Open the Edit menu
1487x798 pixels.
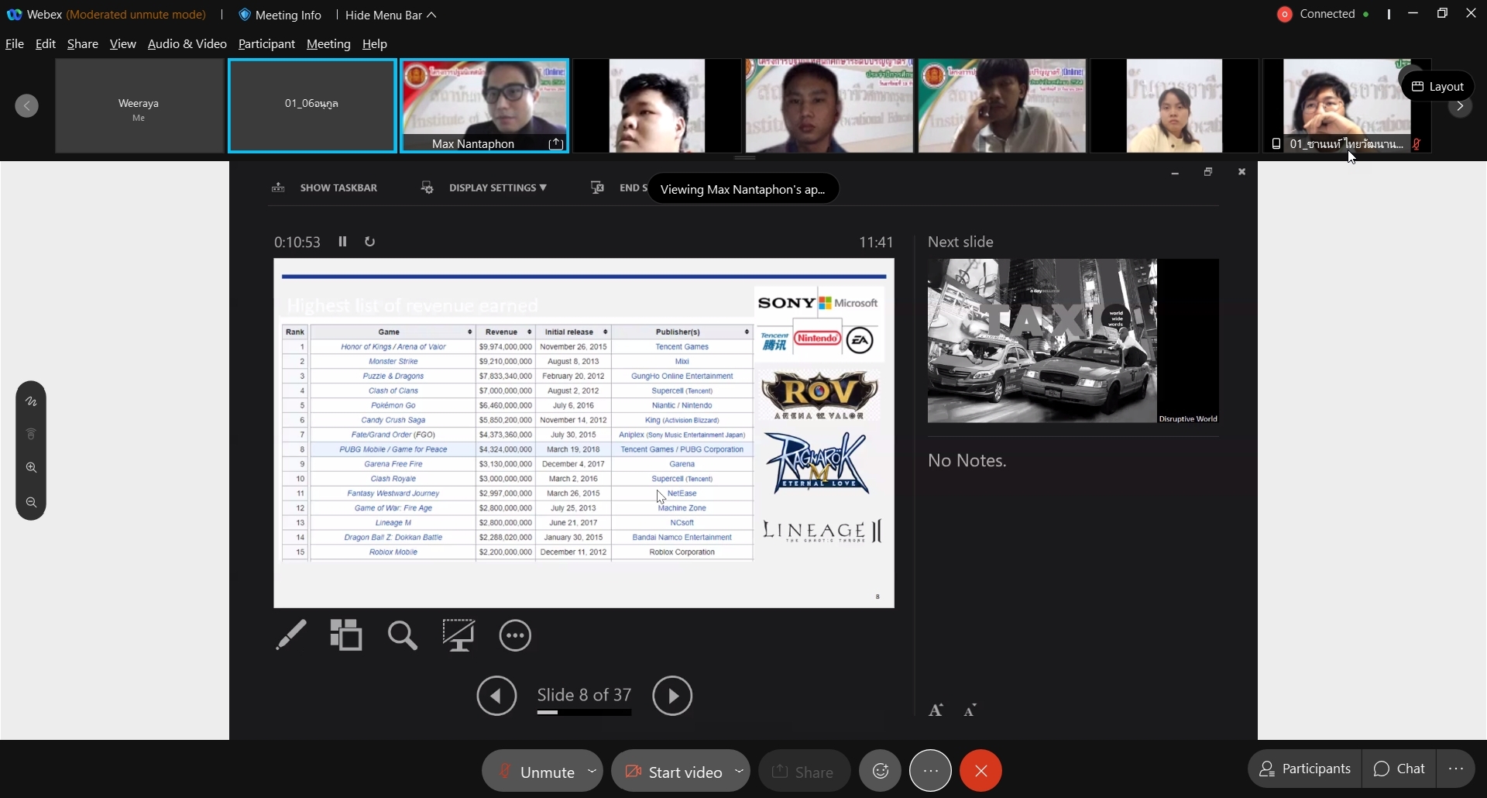(x=46, y=44)
